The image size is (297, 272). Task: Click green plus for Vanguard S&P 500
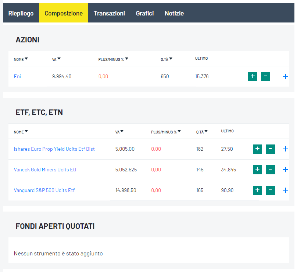tap(257, 190)
